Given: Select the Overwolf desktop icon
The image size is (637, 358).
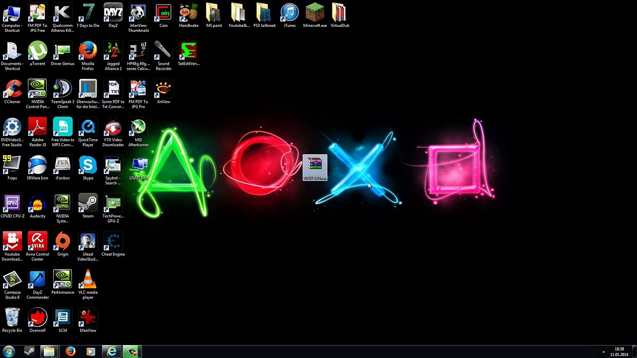Looking at the screenshot, I should [x=37, y=321].
